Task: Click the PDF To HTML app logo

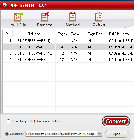Action: click(5, 5)
